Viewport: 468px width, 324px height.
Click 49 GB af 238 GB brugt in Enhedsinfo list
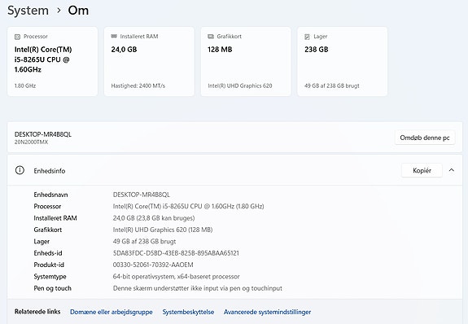144,241
